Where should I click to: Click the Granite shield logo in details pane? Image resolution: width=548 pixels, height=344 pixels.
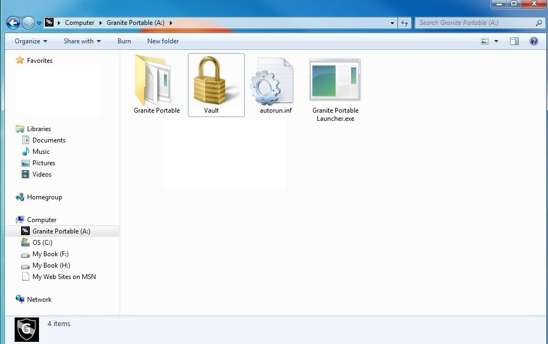point(27,329)
